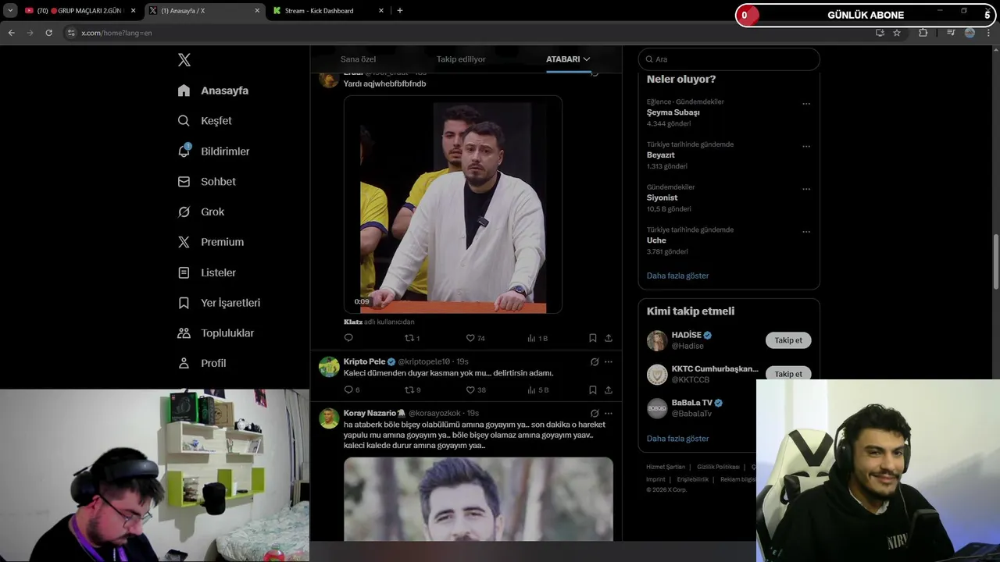Reload the page

[48, 33]
